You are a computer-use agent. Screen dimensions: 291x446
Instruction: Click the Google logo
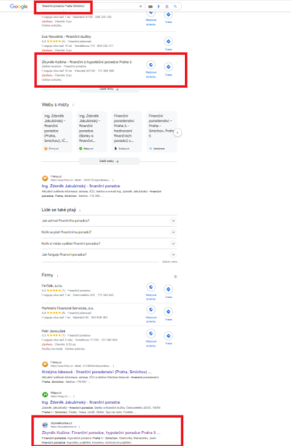19,6
